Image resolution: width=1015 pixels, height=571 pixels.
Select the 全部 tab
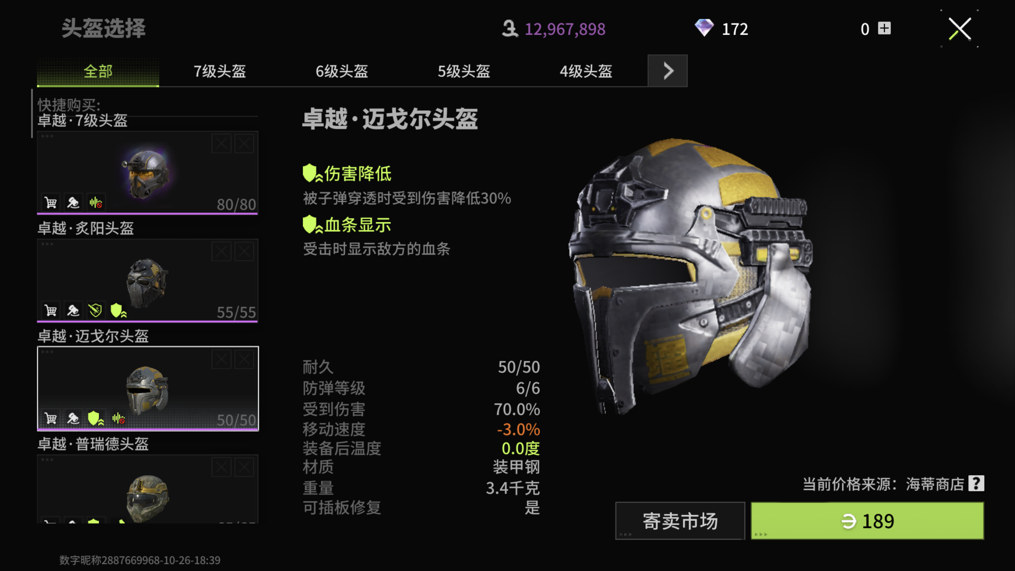(98, 71)
